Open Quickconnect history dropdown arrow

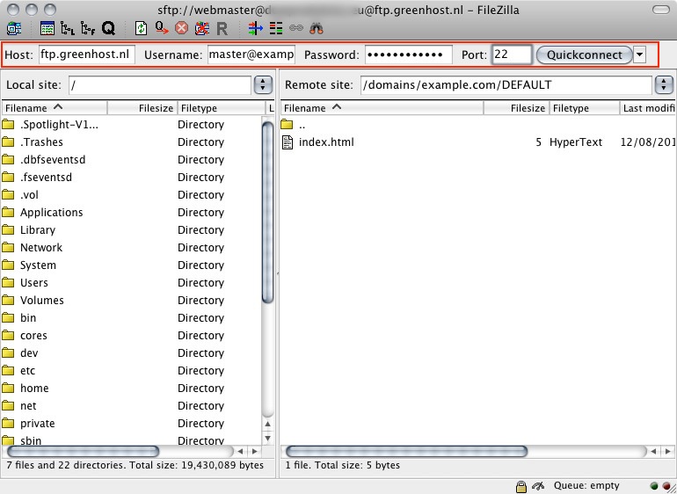click(x=639, y=54)
